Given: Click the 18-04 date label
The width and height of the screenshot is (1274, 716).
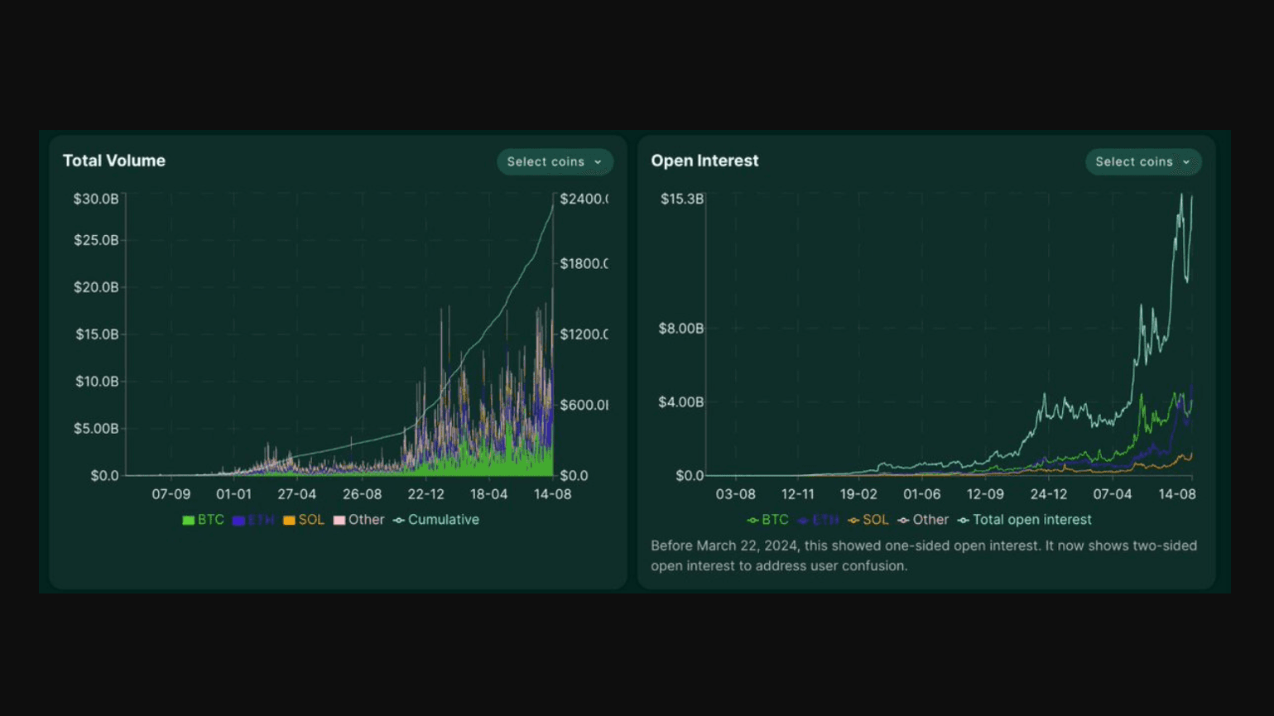Looking at the screenshot, I should pyautogui.click(x=488, y=494).
